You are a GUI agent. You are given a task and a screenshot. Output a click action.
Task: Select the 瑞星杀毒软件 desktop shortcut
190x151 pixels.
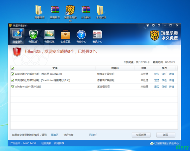[x=70, y=14]
